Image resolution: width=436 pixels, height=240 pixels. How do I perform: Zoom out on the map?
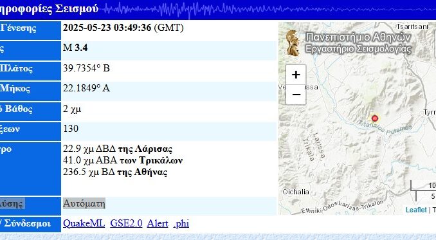point(296,95)
